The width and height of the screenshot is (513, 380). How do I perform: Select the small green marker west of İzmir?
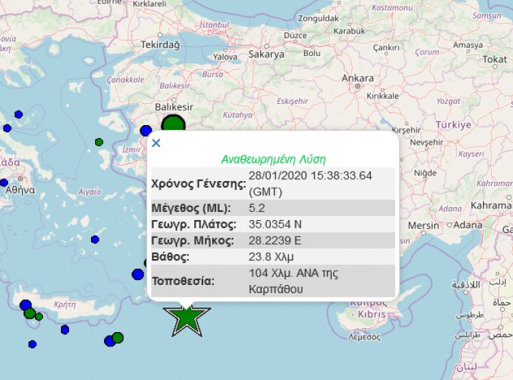99,142
